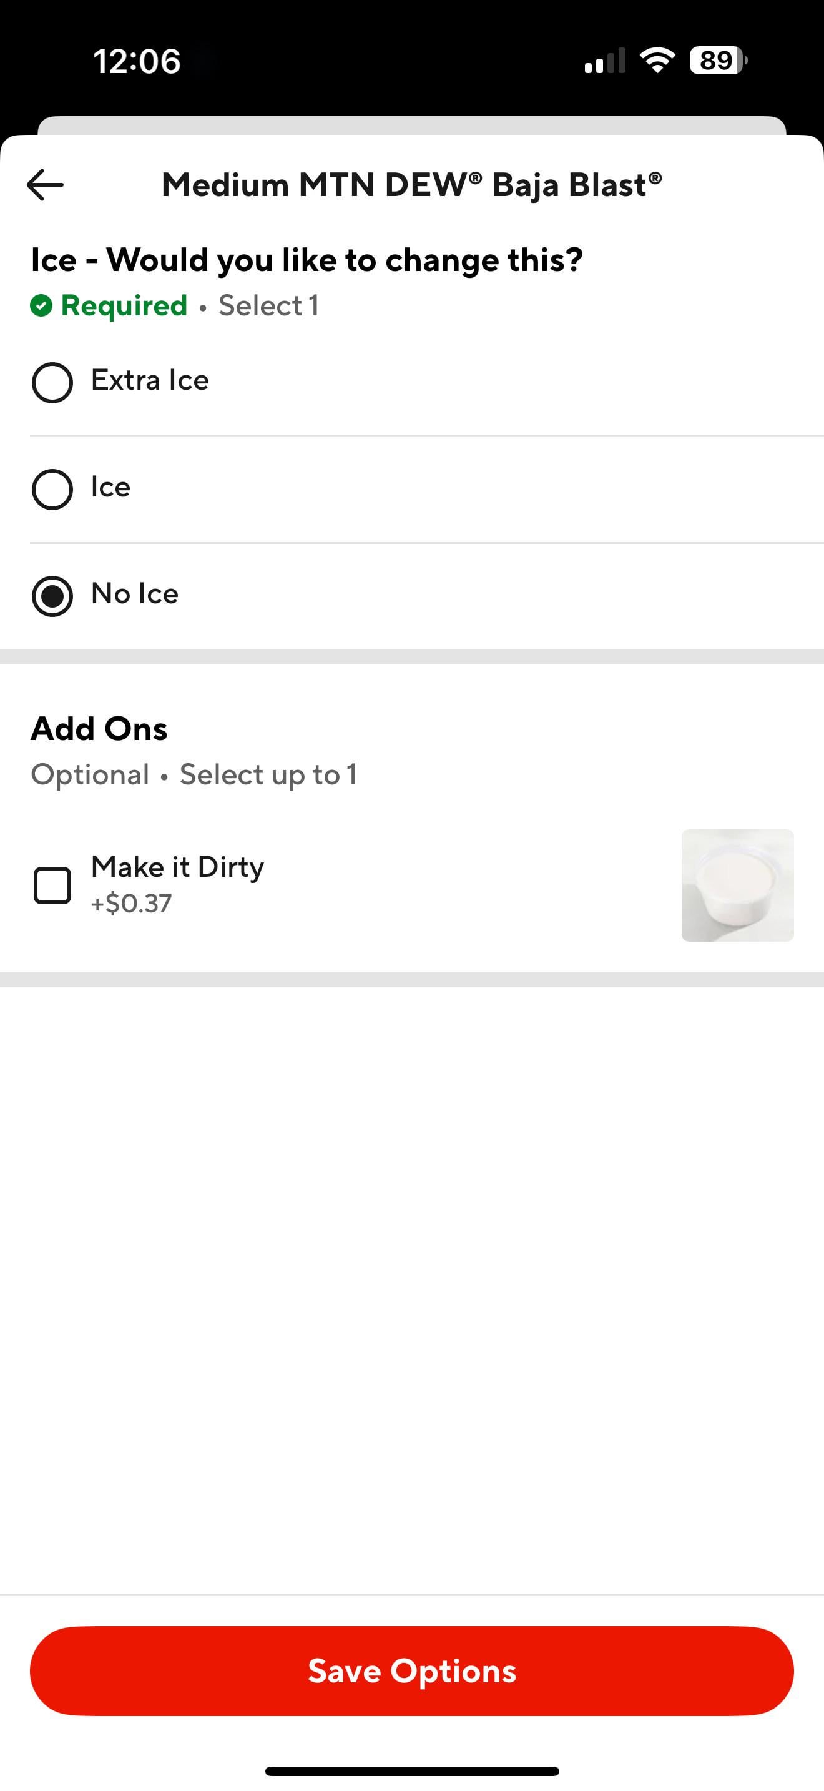Tap the home indicator bar
The width and height of the screenshot is (824, 1791).
click(412, 1771)
